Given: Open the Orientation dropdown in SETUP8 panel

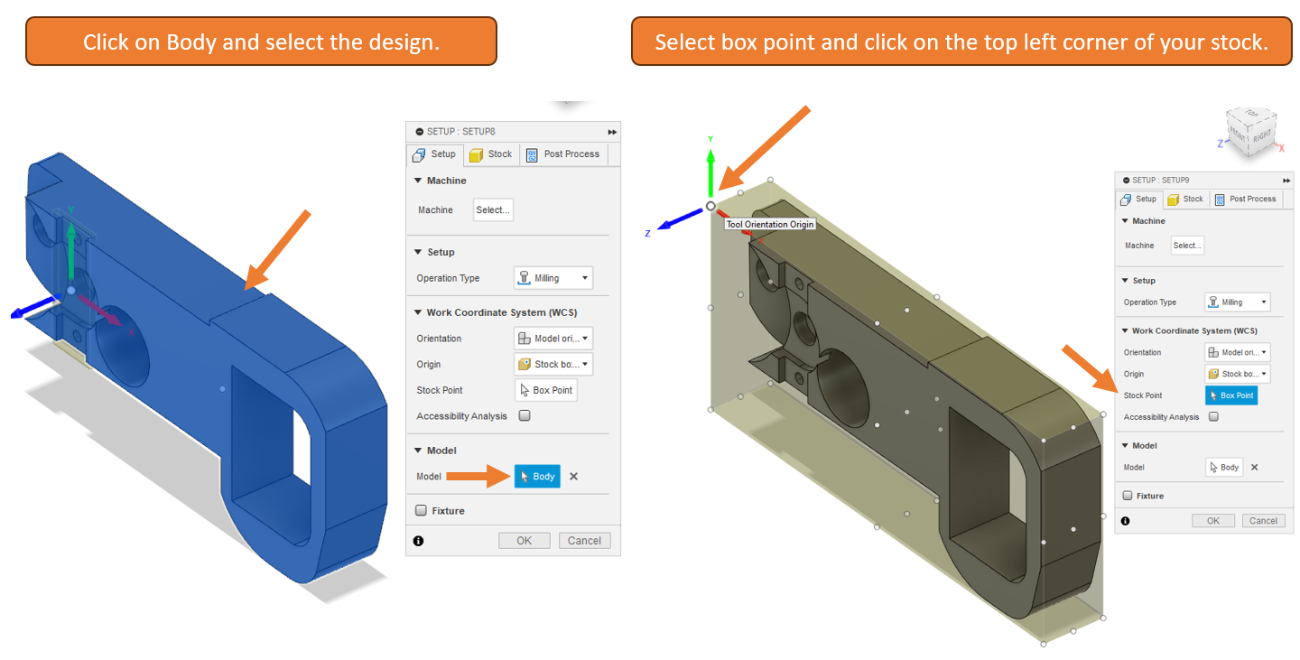Looking at the screenshot, I should (x=553, y=339).
